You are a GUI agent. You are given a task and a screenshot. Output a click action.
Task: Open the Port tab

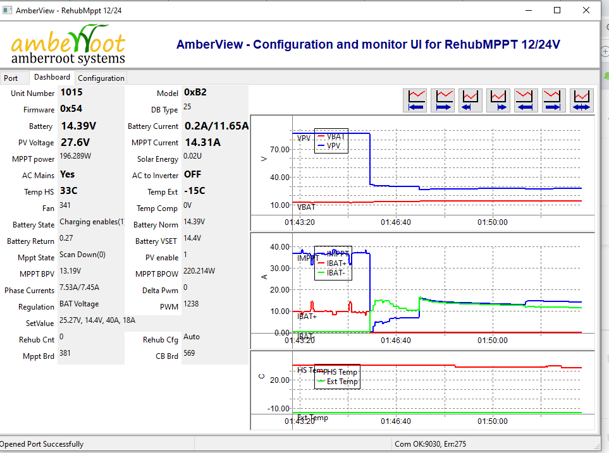(11, 78)
